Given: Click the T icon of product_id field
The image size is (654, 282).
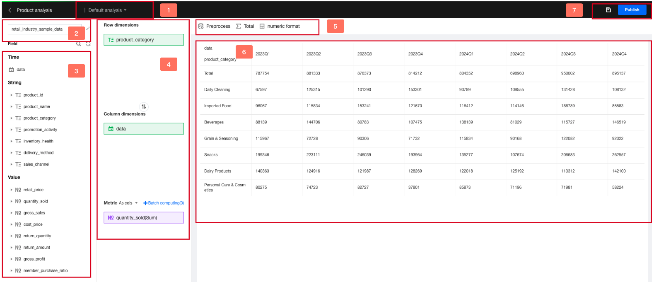Looking at the screenshot, I should point(18,95).
